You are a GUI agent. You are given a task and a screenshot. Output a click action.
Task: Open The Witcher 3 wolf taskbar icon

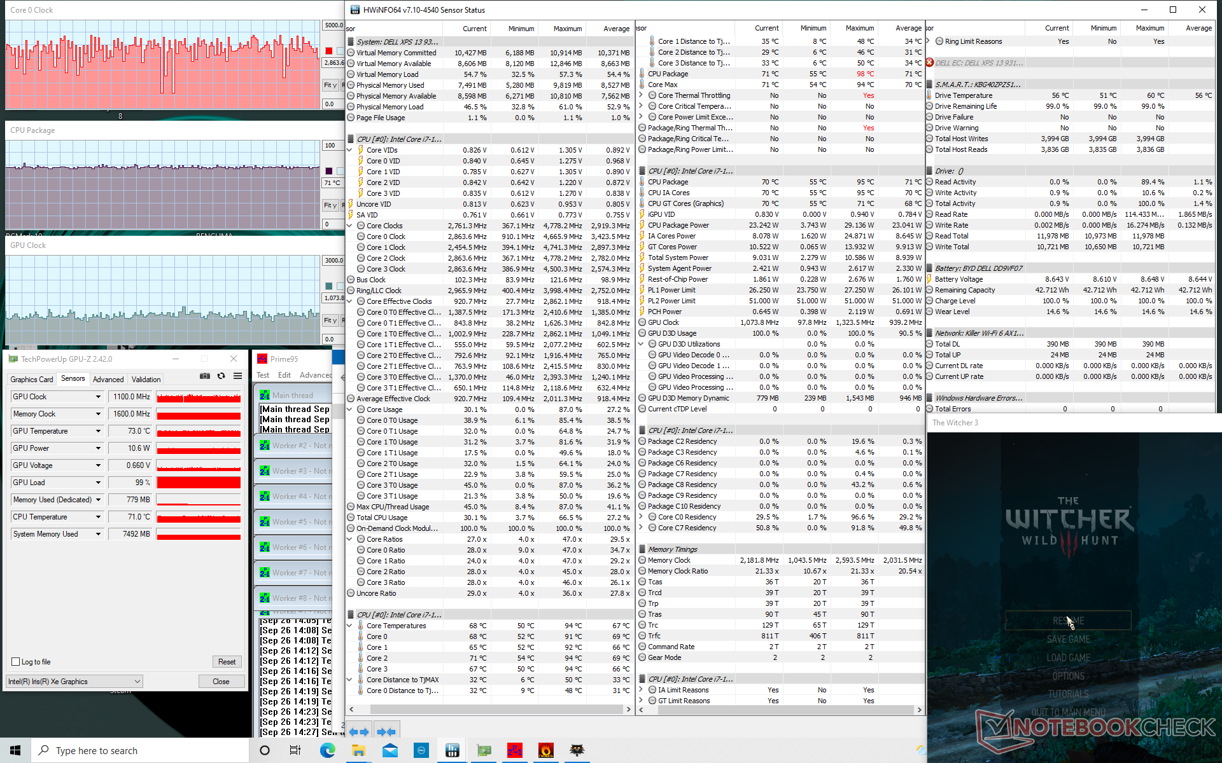click(x=577, y=750)
